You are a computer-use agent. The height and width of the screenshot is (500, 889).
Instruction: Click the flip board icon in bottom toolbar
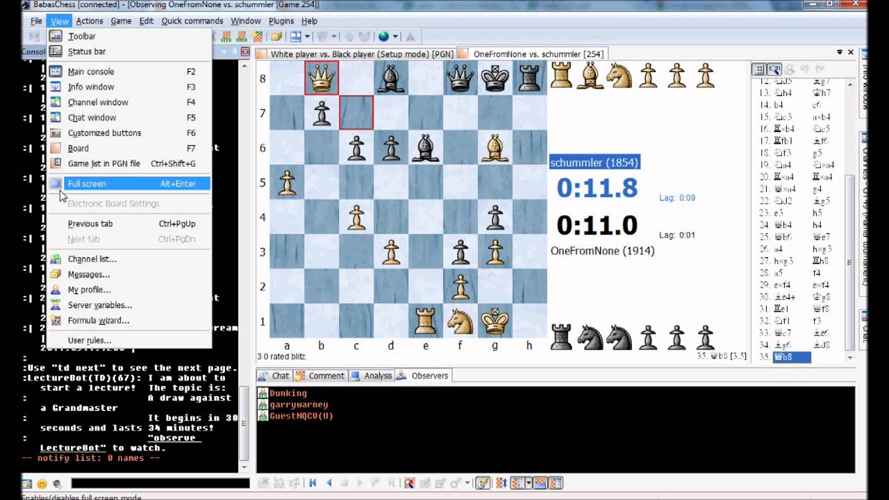click(502, 483)
